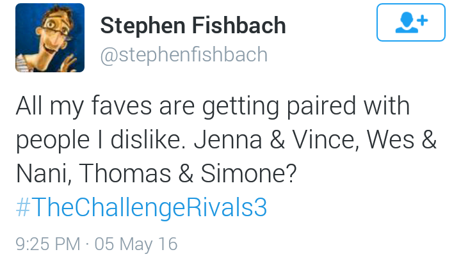Click 'Wes &' at end of second line
461x268 pixels.
pos(401,139)
